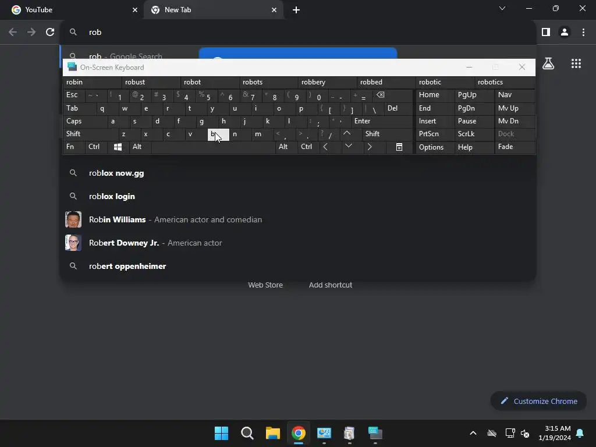Choose 'robin' word prediction
Image resolution: width=596 pixels, height=447 pixels.
pos(92,82)
